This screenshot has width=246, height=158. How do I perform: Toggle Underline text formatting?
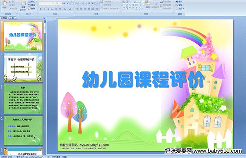(x=48, y=9)
